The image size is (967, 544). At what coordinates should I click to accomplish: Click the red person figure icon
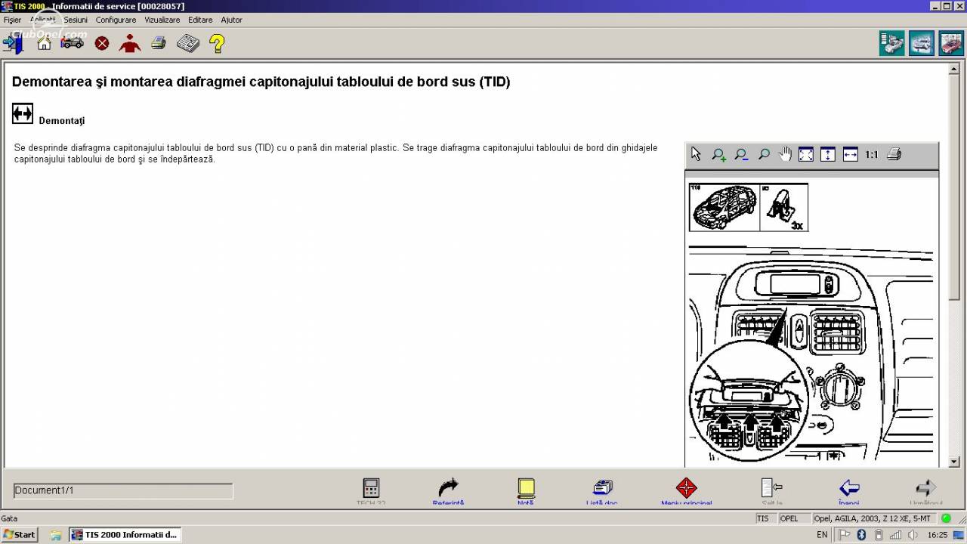coord(130,43)
